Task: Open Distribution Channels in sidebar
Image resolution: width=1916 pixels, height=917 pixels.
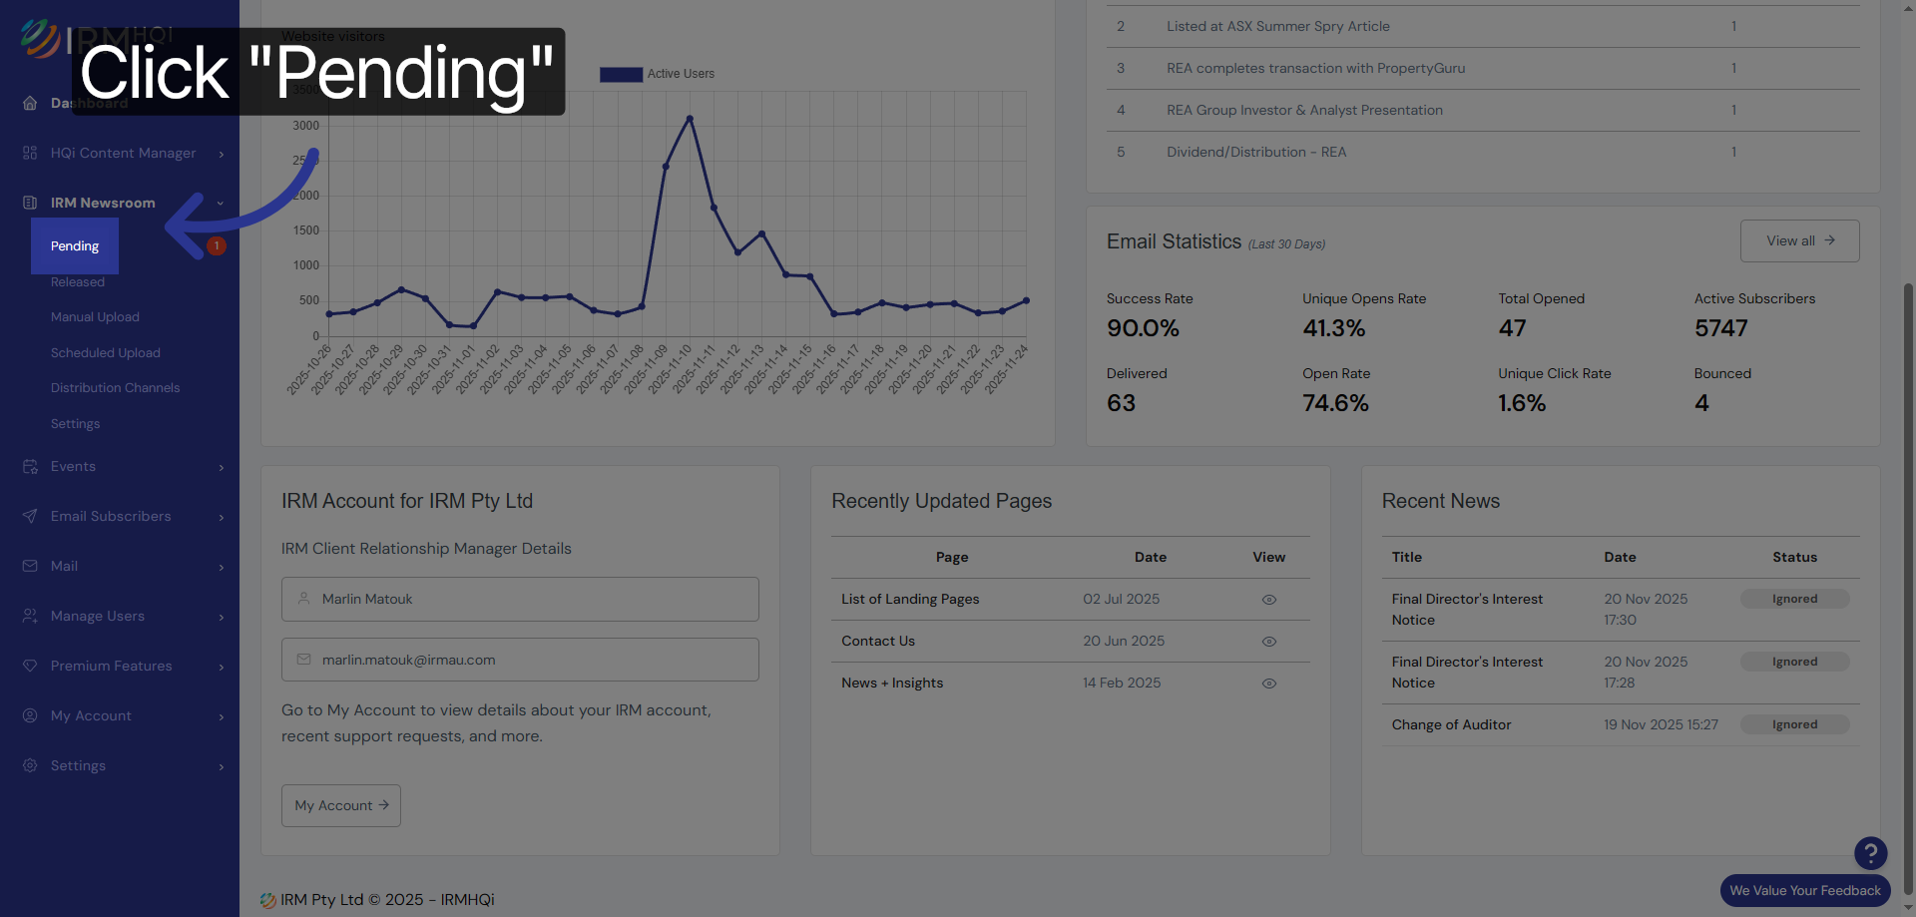Action: [x=116, y=388]
